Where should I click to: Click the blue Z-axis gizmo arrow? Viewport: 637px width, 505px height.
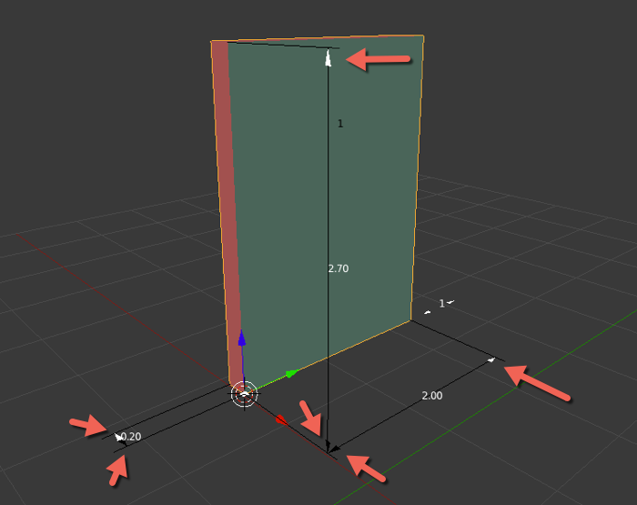(242, 338)
